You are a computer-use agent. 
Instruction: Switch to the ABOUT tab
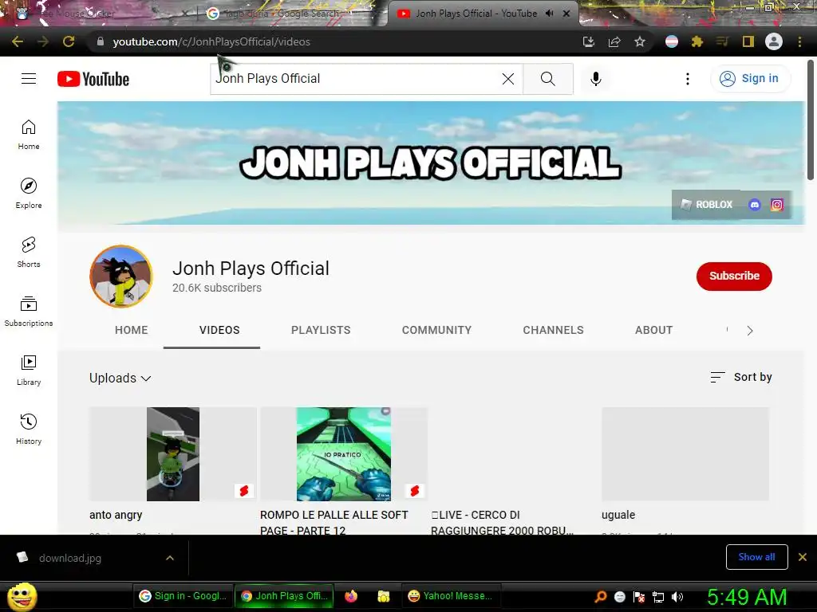654,330
